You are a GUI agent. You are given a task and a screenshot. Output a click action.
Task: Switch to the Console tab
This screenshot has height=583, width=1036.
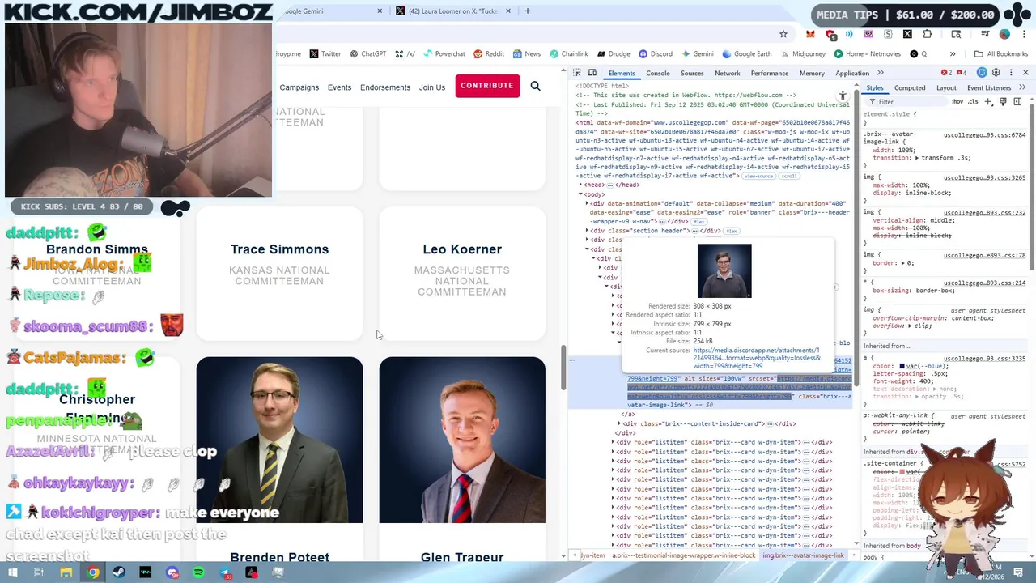point(657,73)
